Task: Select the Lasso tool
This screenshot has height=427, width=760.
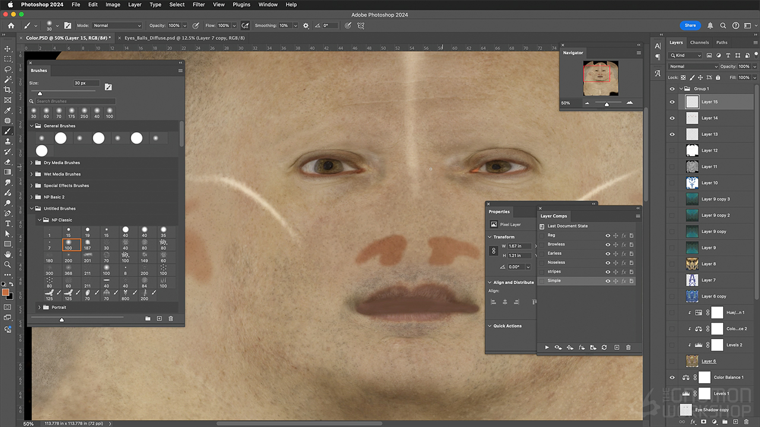Action: (x=8, y=69)
